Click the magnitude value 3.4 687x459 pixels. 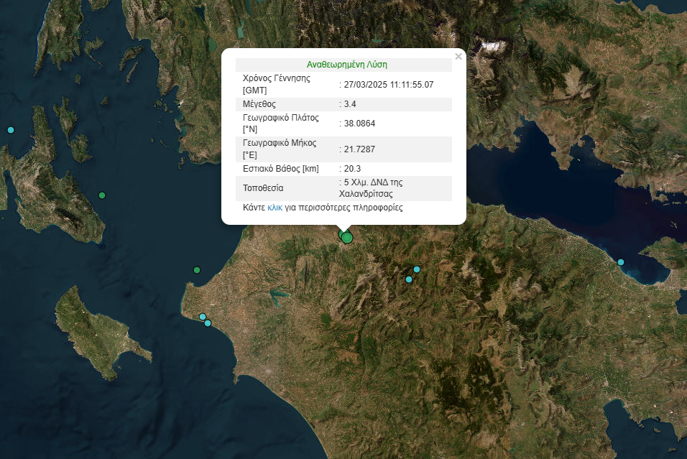point(350,104)
